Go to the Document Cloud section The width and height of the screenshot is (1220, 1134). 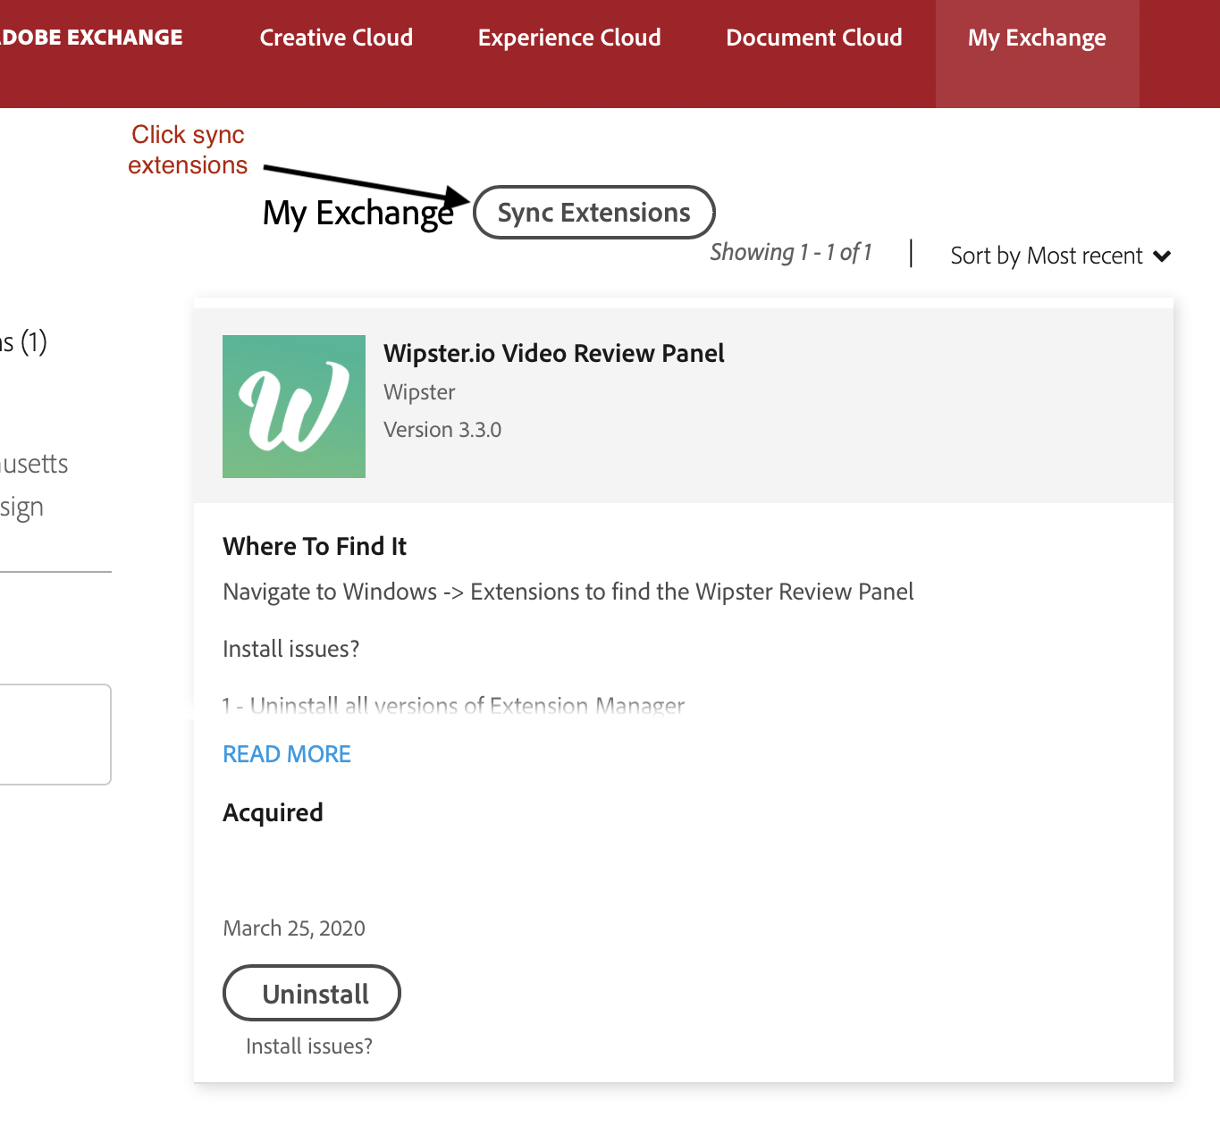click(x=814, y=38)
